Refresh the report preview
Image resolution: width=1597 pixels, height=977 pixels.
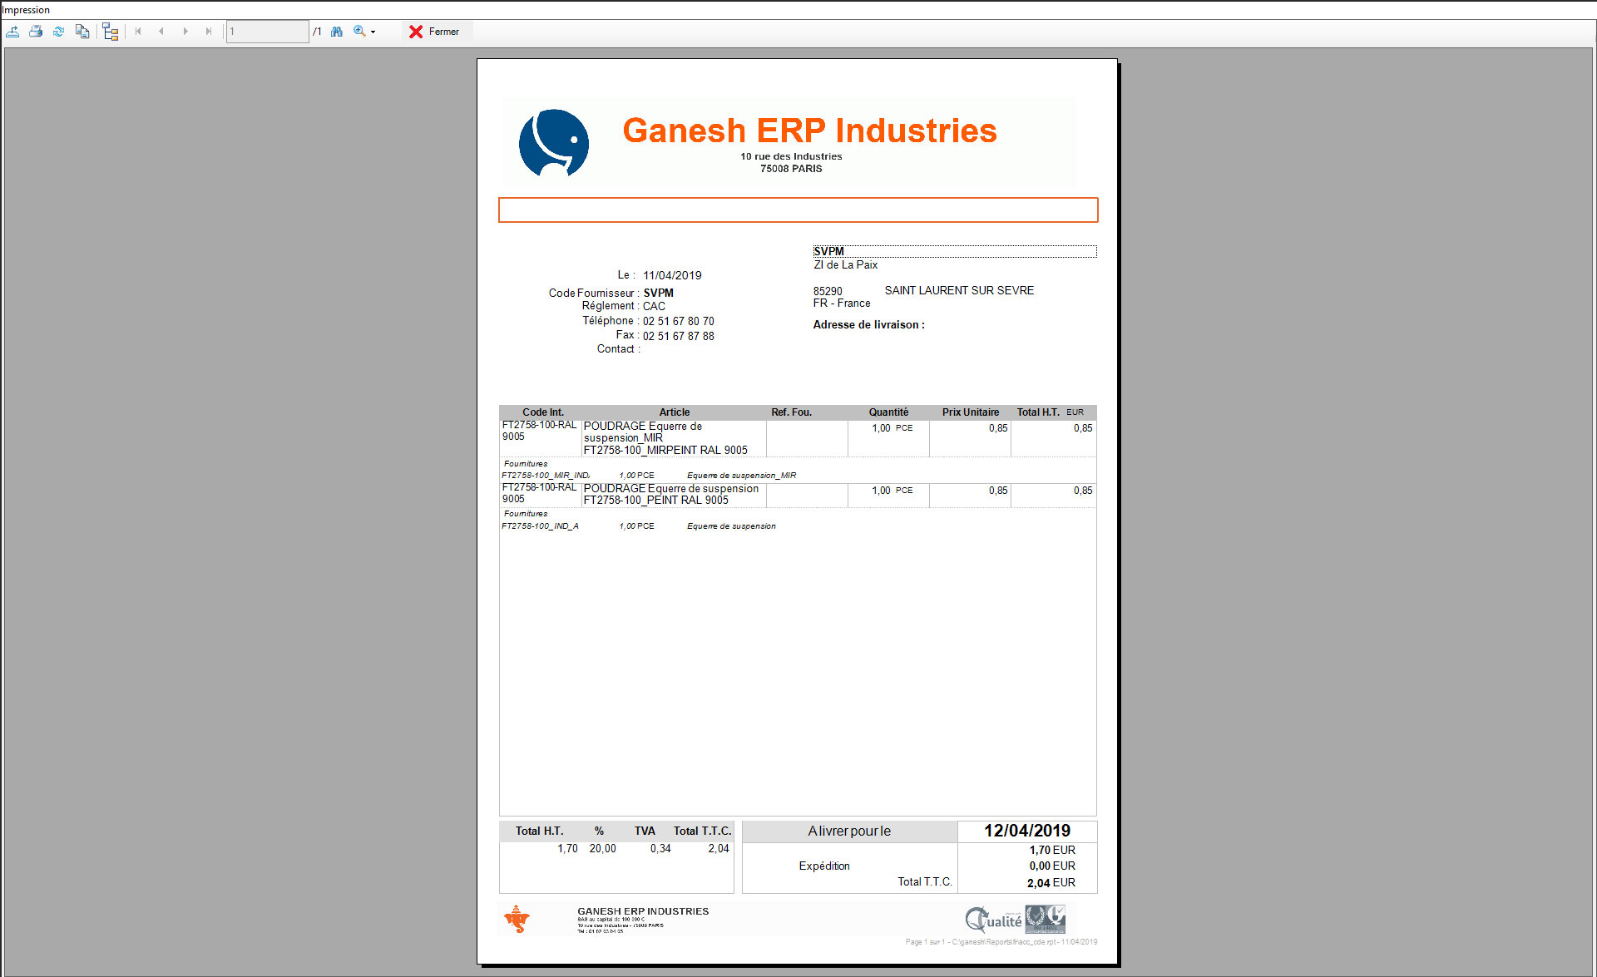pyautogui.click(x=59, y=32)
